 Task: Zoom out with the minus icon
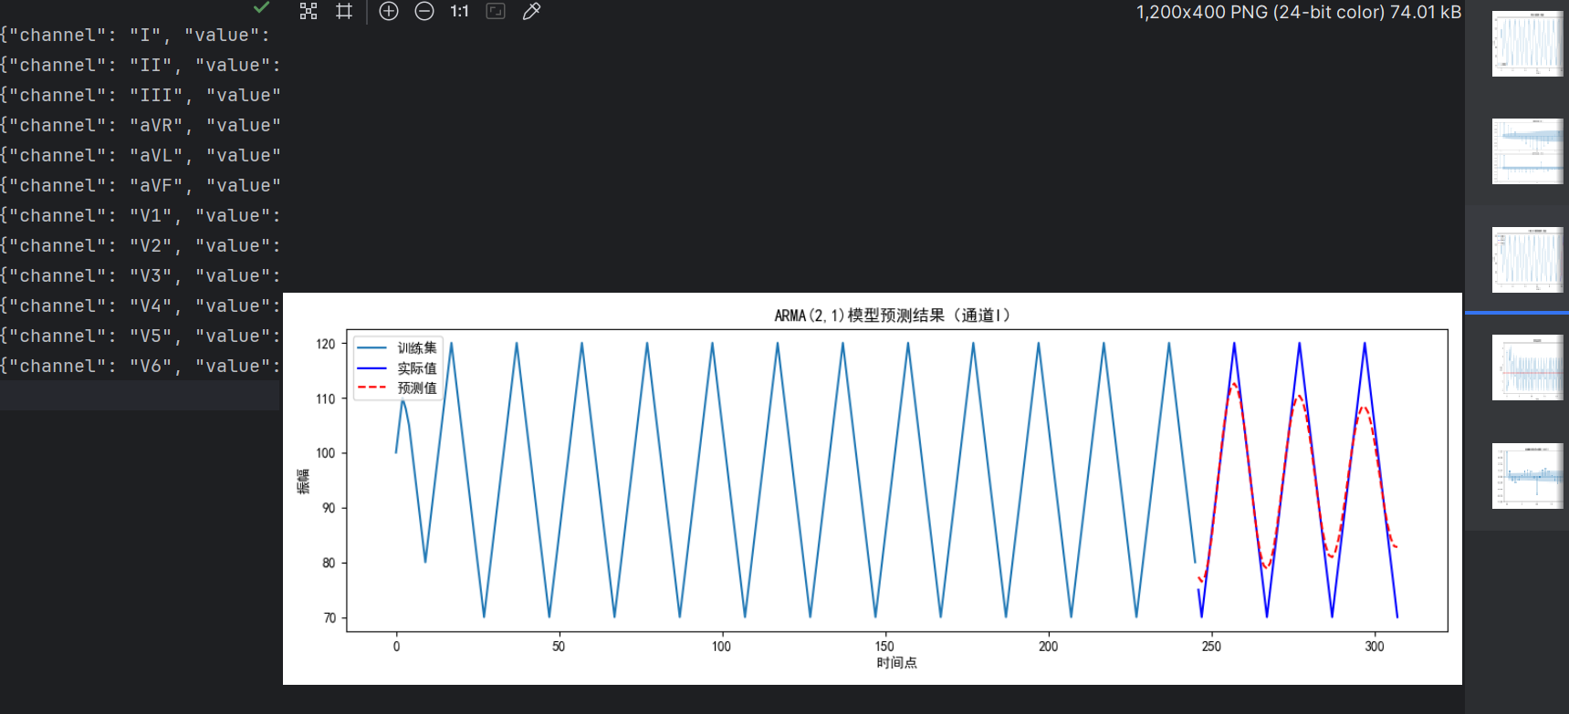[424, 11]
